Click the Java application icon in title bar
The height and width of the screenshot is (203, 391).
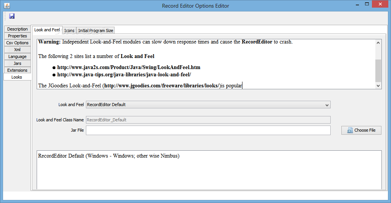tap(7, 5)
